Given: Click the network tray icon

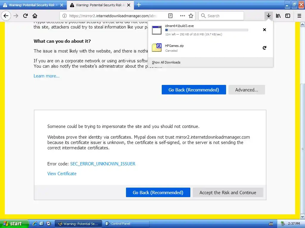Looking at the screenshot, I should tap(283, 224).
